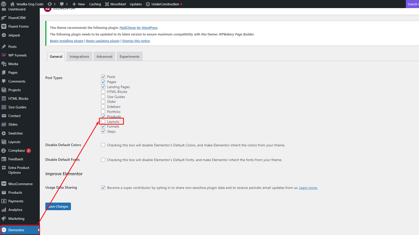
Task: Click the HTML Blocks icon in sidebar
Action: pos(4,99)
